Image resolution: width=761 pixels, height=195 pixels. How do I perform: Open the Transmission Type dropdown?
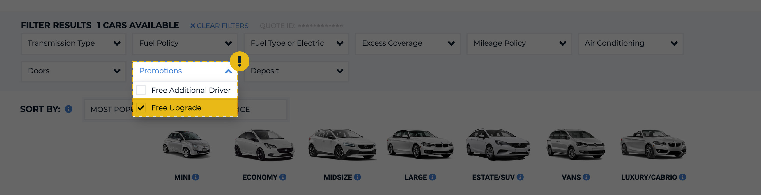(x=74, y=44)
